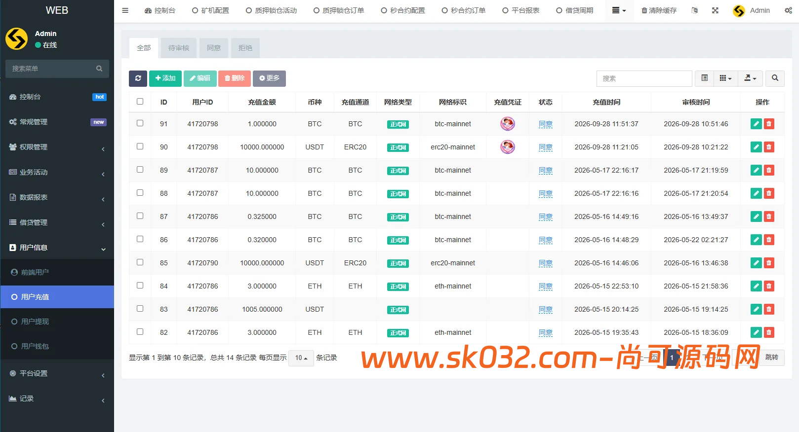Switch to the 拒绝 tab
This screenshot has height=432, width=799.
click(x=245, y=48)
